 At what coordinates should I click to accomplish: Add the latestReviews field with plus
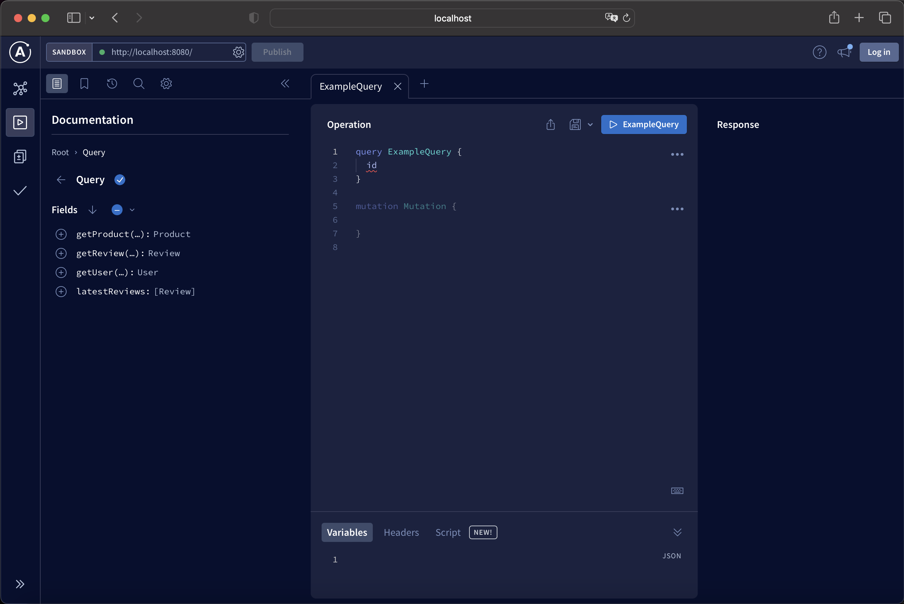[x=61, y=292]
